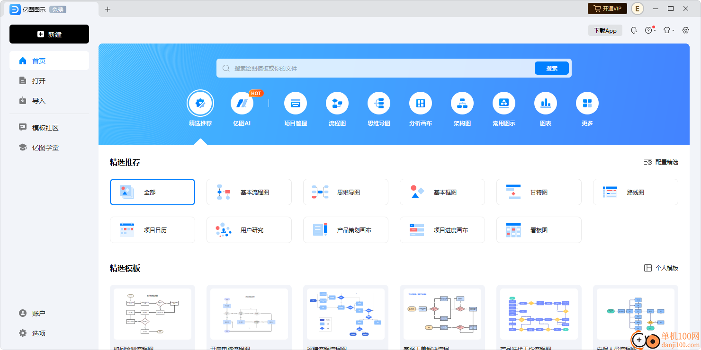Open the 如何绘制流程图 template thumbnail
Viewport: 701px width, 350px height.
[x=153, y=314]
